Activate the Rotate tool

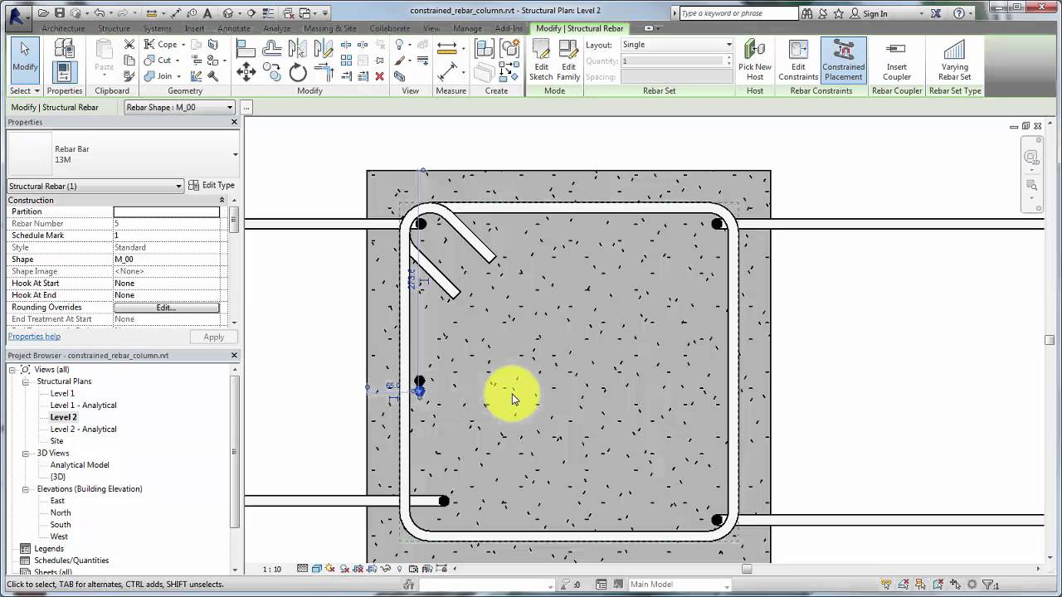(298, 73)
